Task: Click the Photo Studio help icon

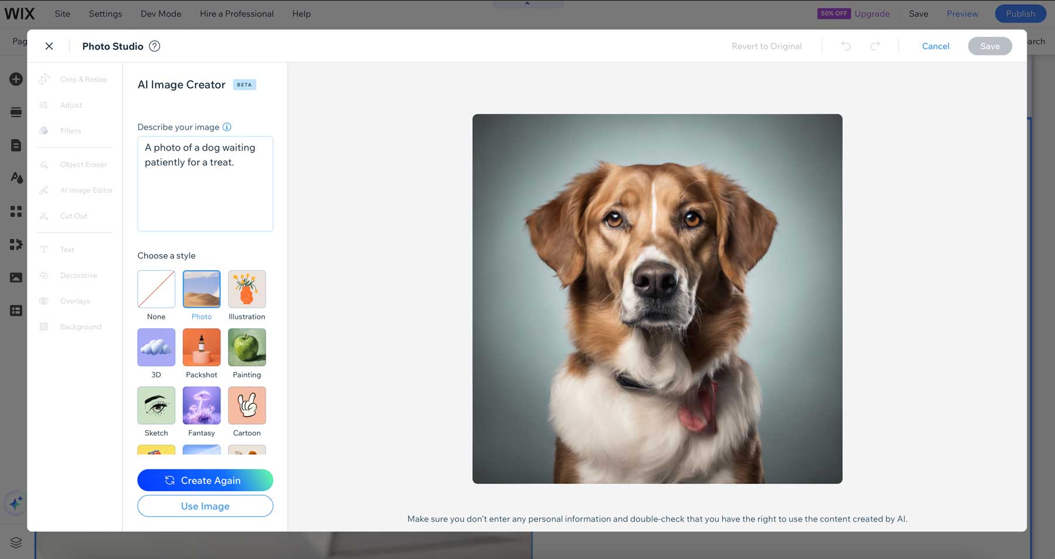Action: pos(155,46)
